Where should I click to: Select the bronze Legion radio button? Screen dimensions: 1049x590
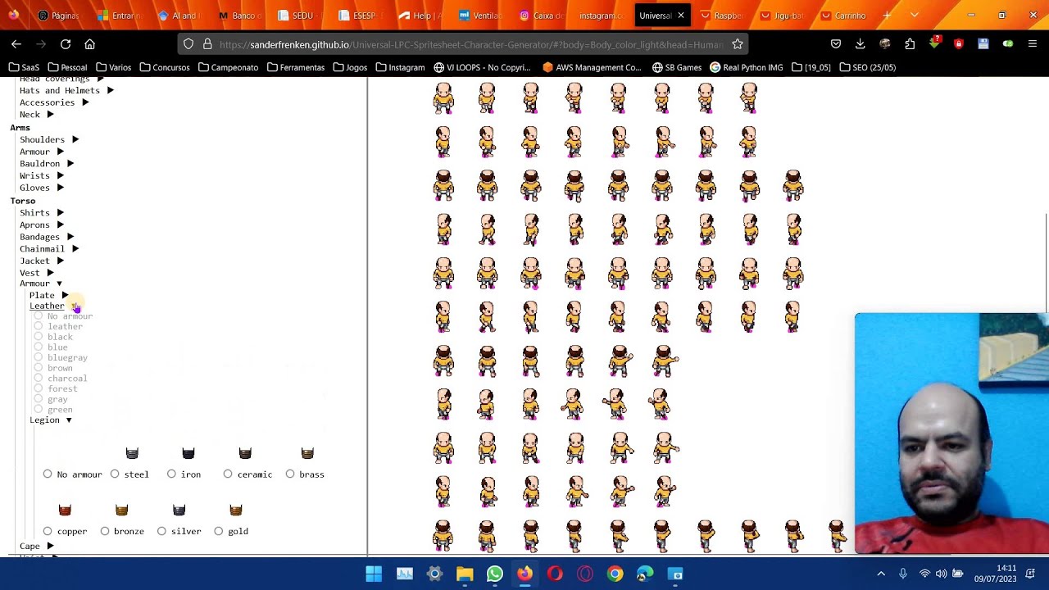click(105, 531)
